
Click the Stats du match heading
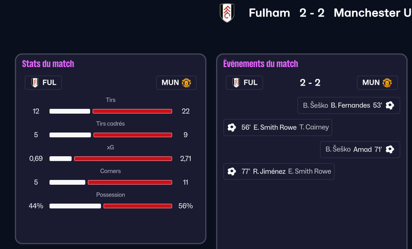pos(48,64)
